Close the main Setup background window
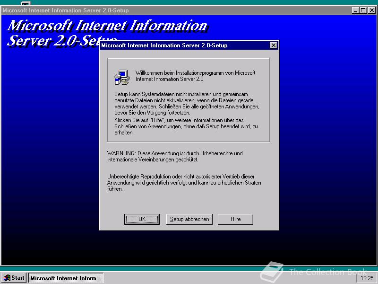378x284 pixels. 372,10
